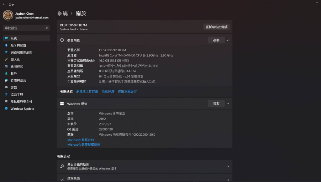Click the 系統 breadcrumb link
The image size is (321, 182).
click(x=62, y=13)
